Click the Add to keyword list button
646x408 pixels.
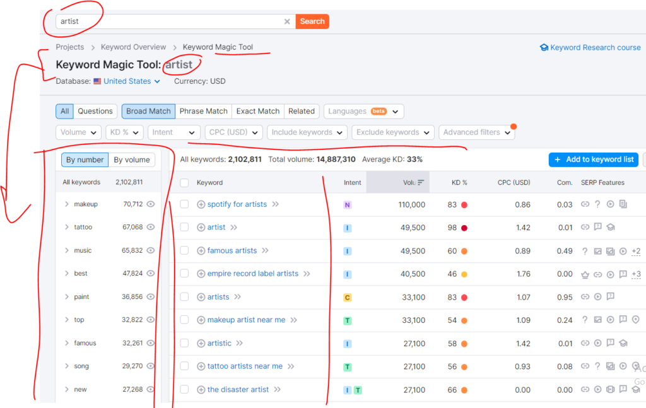pos(593,160)
